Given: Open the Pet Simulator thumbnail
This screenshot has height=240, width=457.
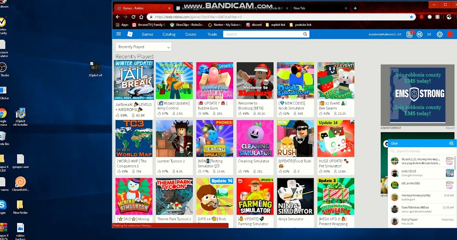Looking at the screenshot, I should 336,139.
